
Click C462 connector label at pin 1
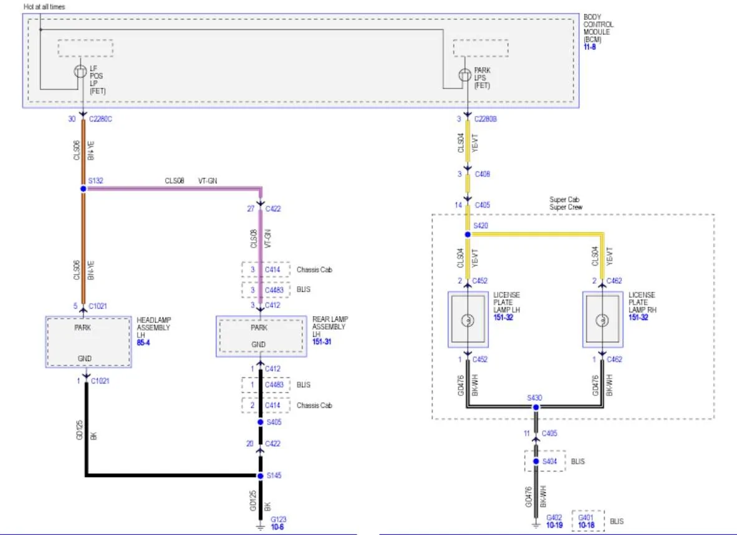click(614, 359)
